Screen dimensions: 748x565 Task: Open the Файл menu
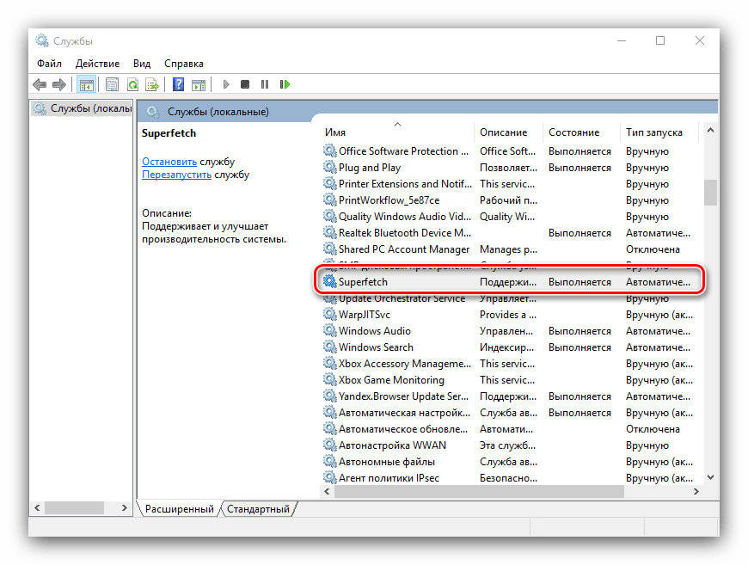click(x=49, y=64)
